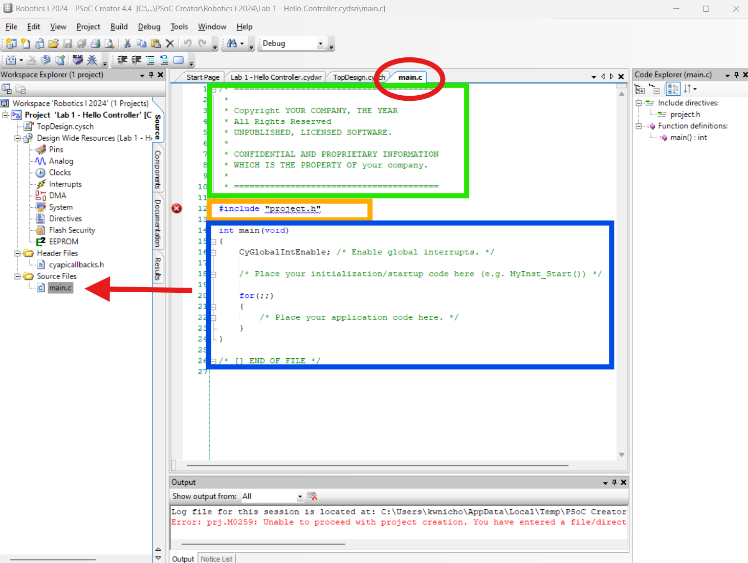748x563 pixels.
Task: Open the File menu
Action: pyautogui.click(x=11, y=27)
